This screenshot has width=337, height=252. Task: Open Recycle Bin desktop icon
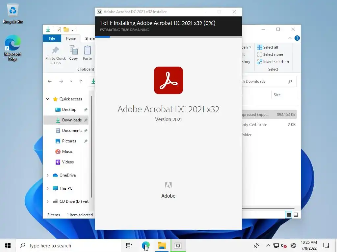tap(13, 14)
